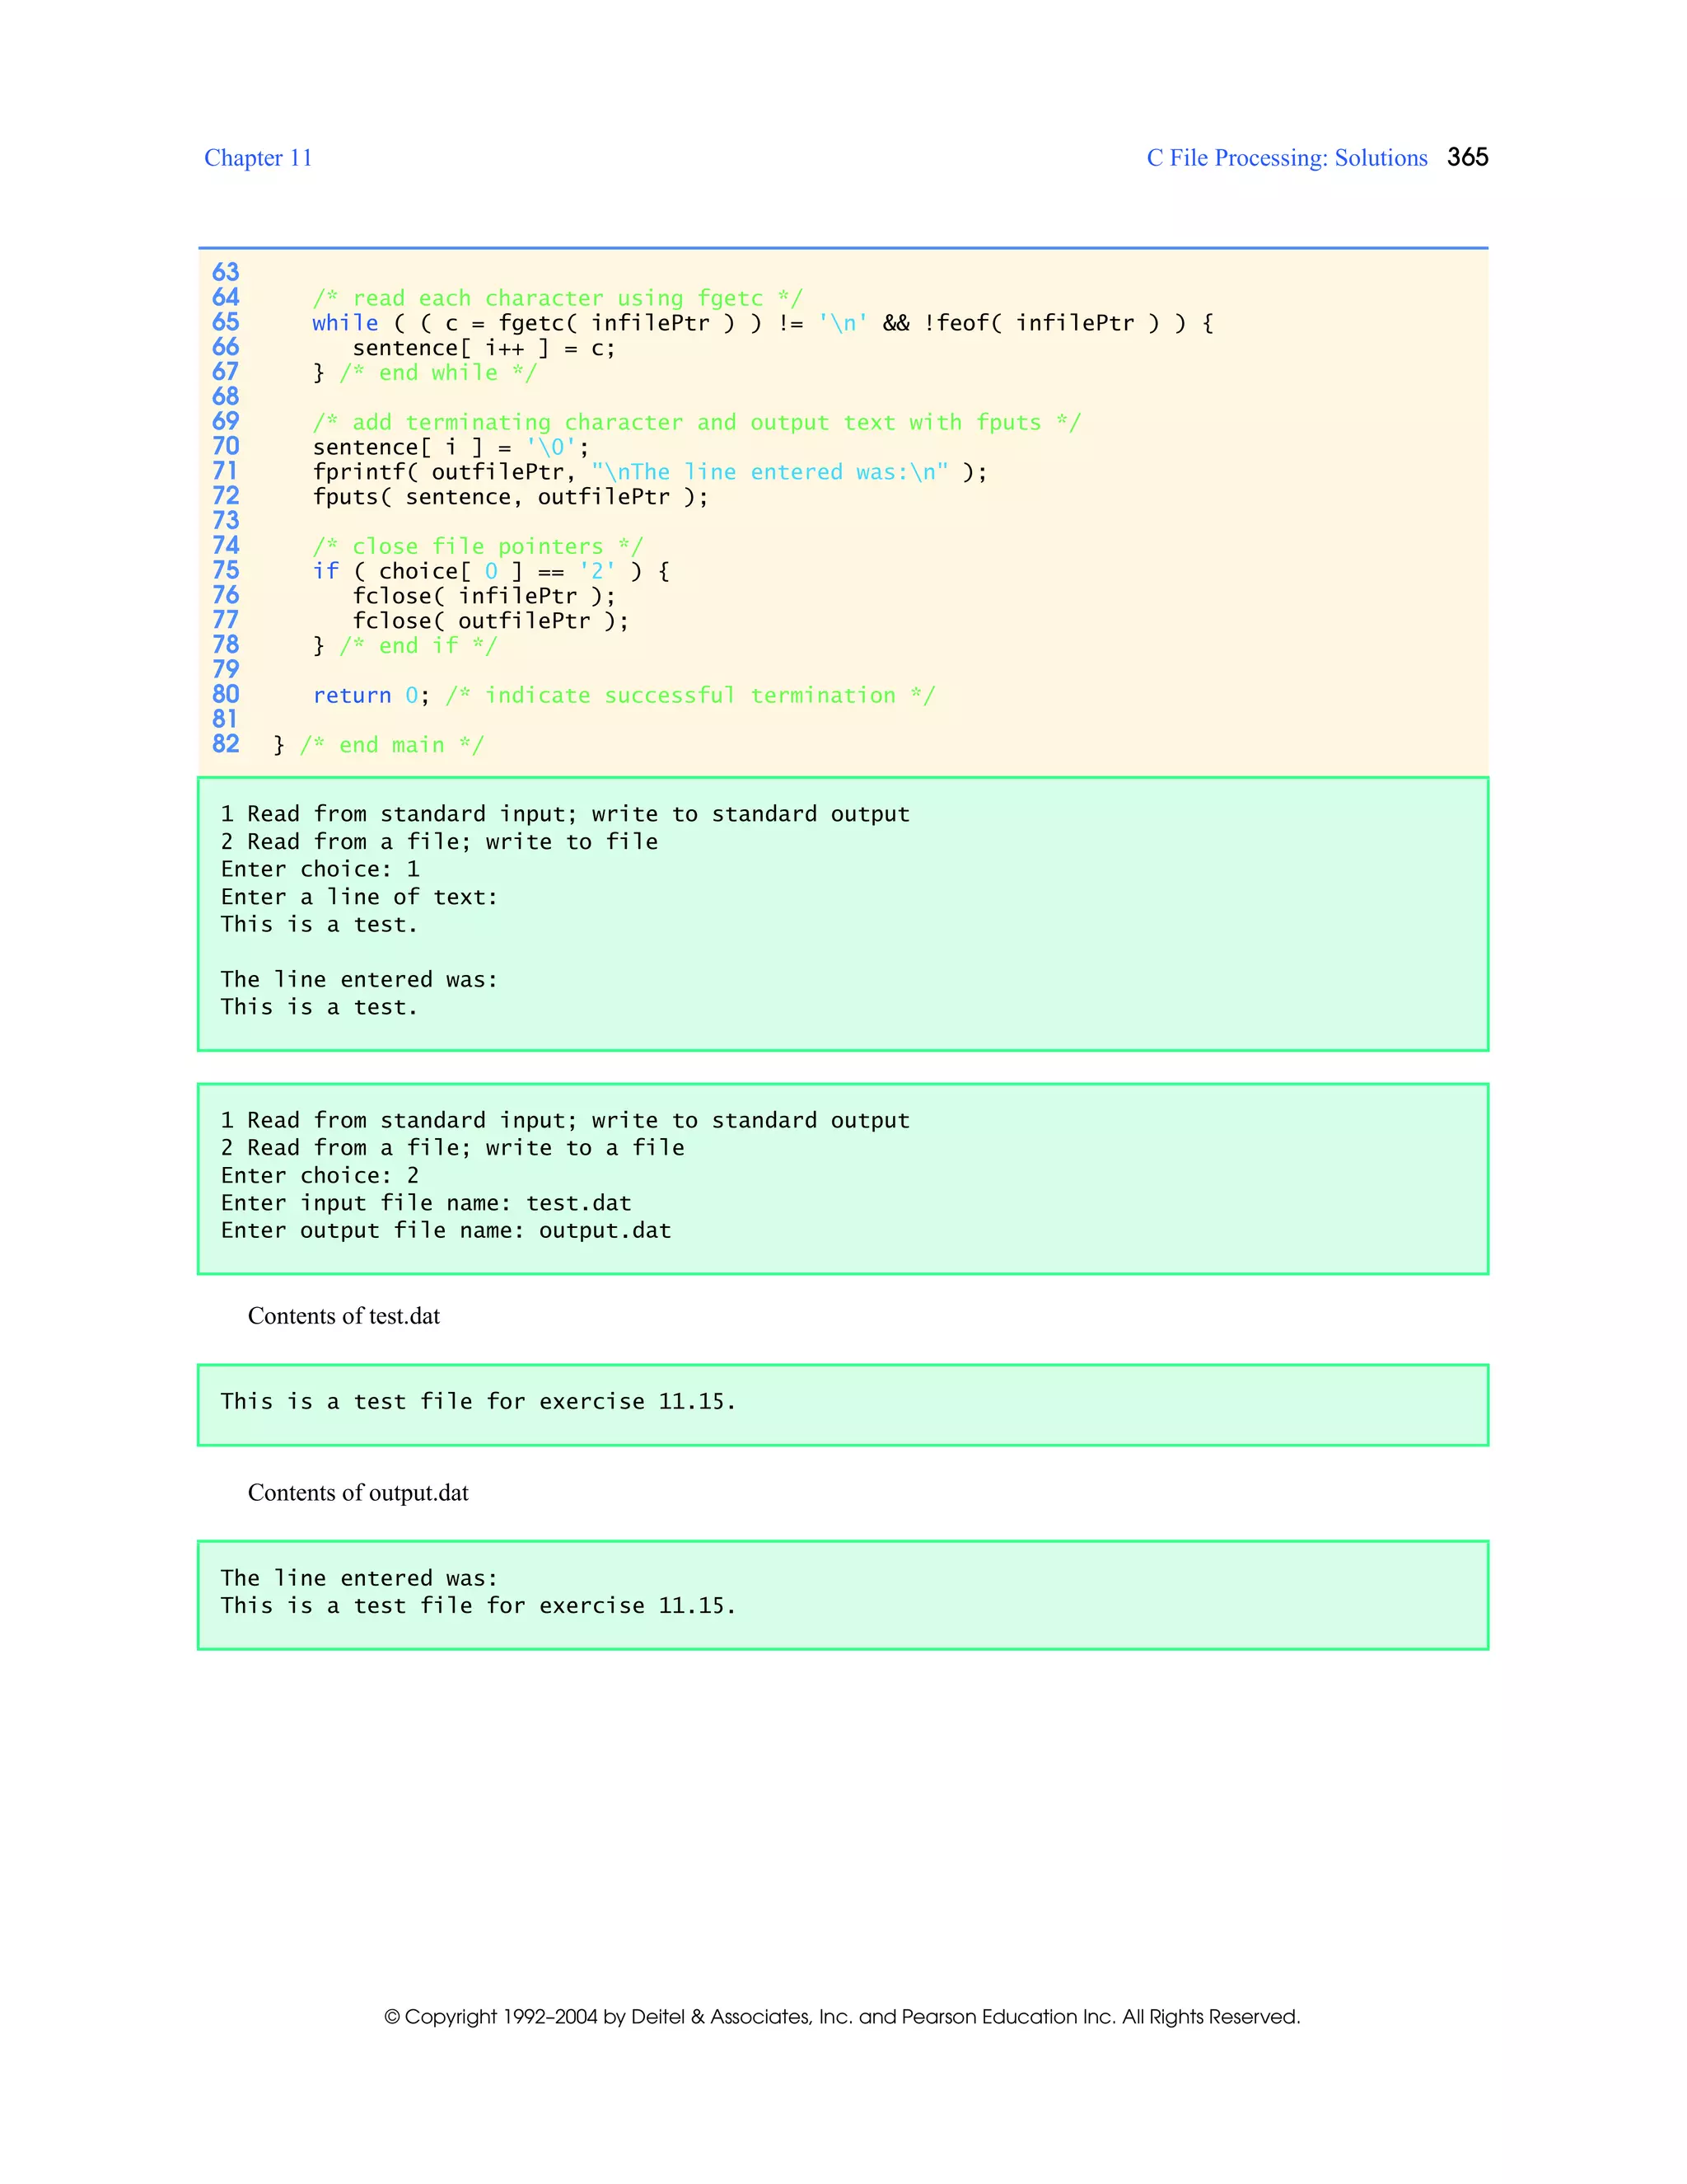Click 'Enter choice: 2' output line
The width and height of the screenshot is (1687, 2184).
(320, 1176)
